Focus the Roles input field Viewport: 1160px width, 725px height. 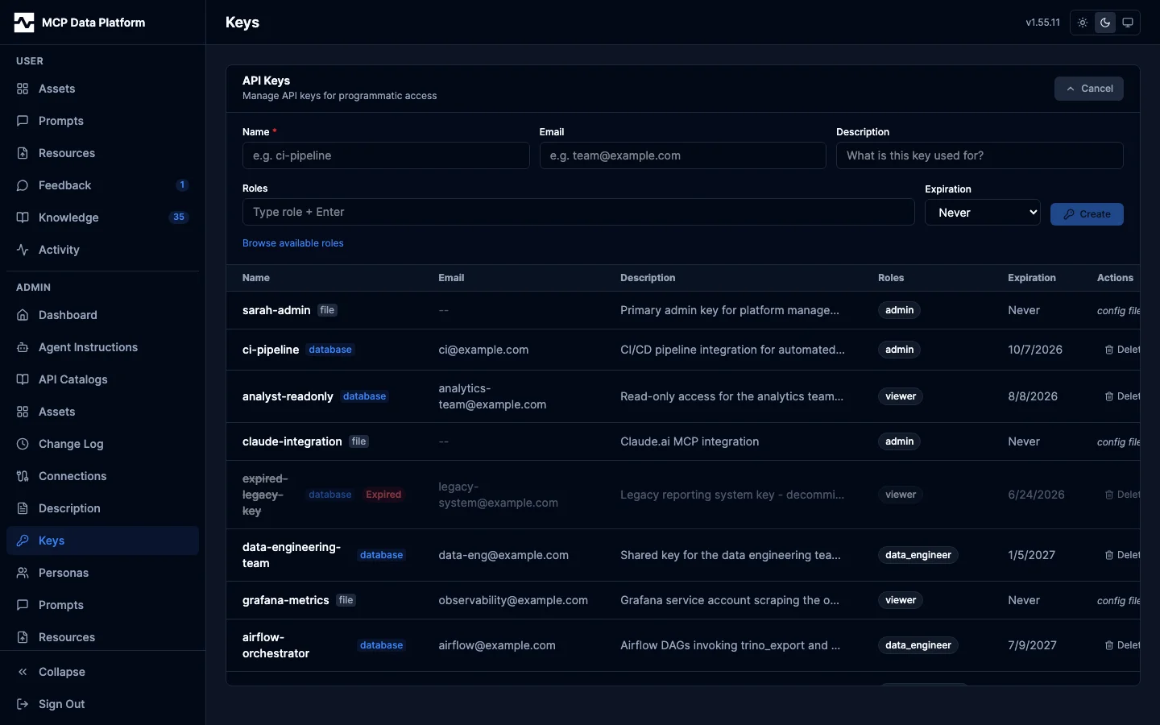pos(578,212)
